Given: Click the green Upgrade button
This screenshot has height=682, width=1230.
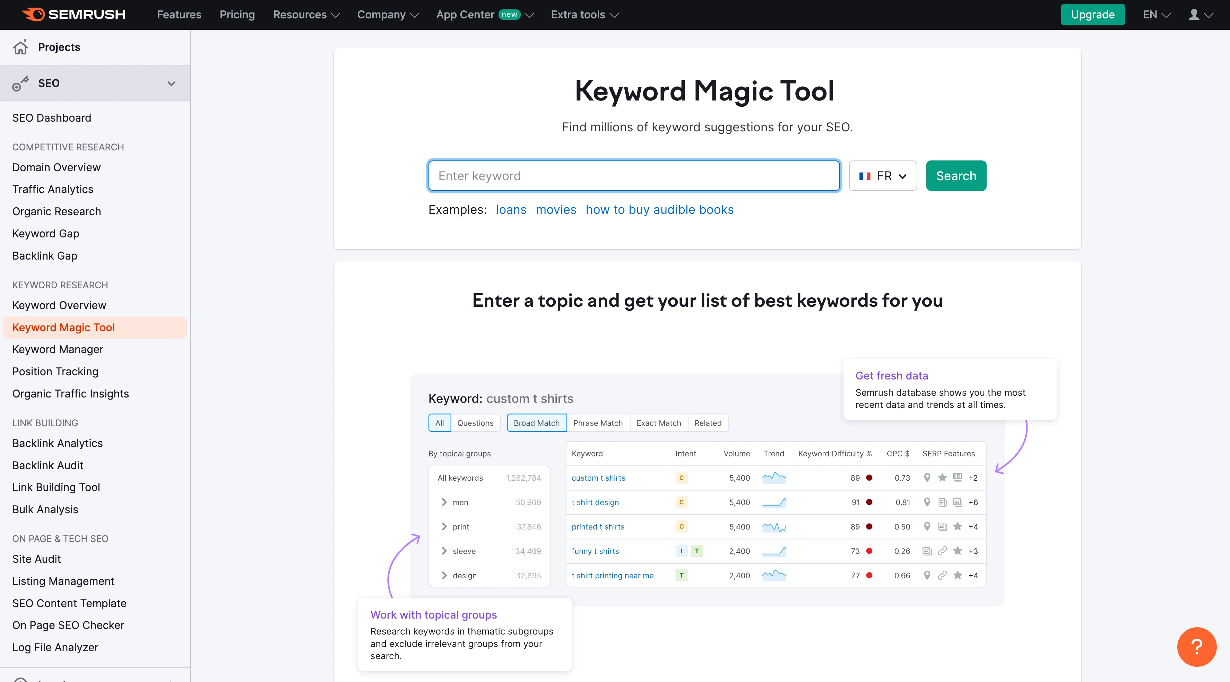Looking at the screenshot, I should click(1092, 14).
